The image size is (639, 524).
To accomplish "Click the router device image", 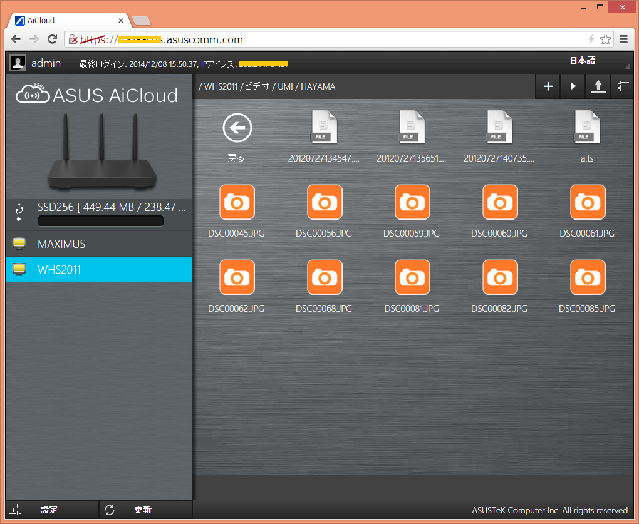I will point(102,152).
